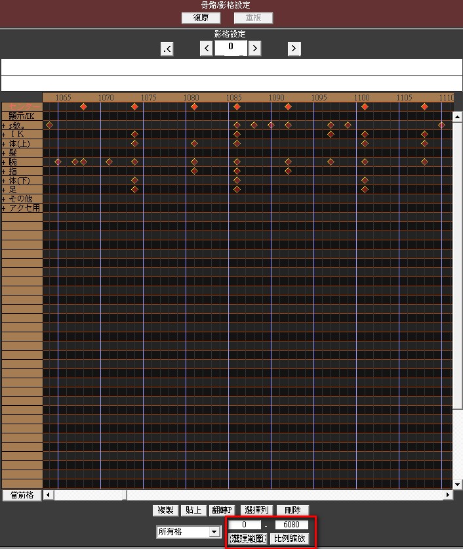Click the 復原 undo button
Image resolution: width=463 pixels, height=549 pixels.
click(x=201, y=18)
